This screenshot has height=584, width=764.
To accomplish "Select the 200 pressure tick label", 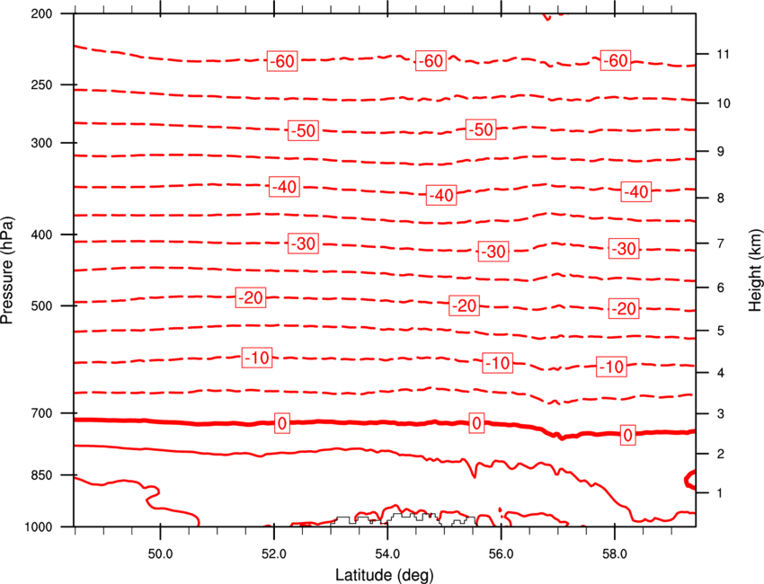I will pos(41,13).
